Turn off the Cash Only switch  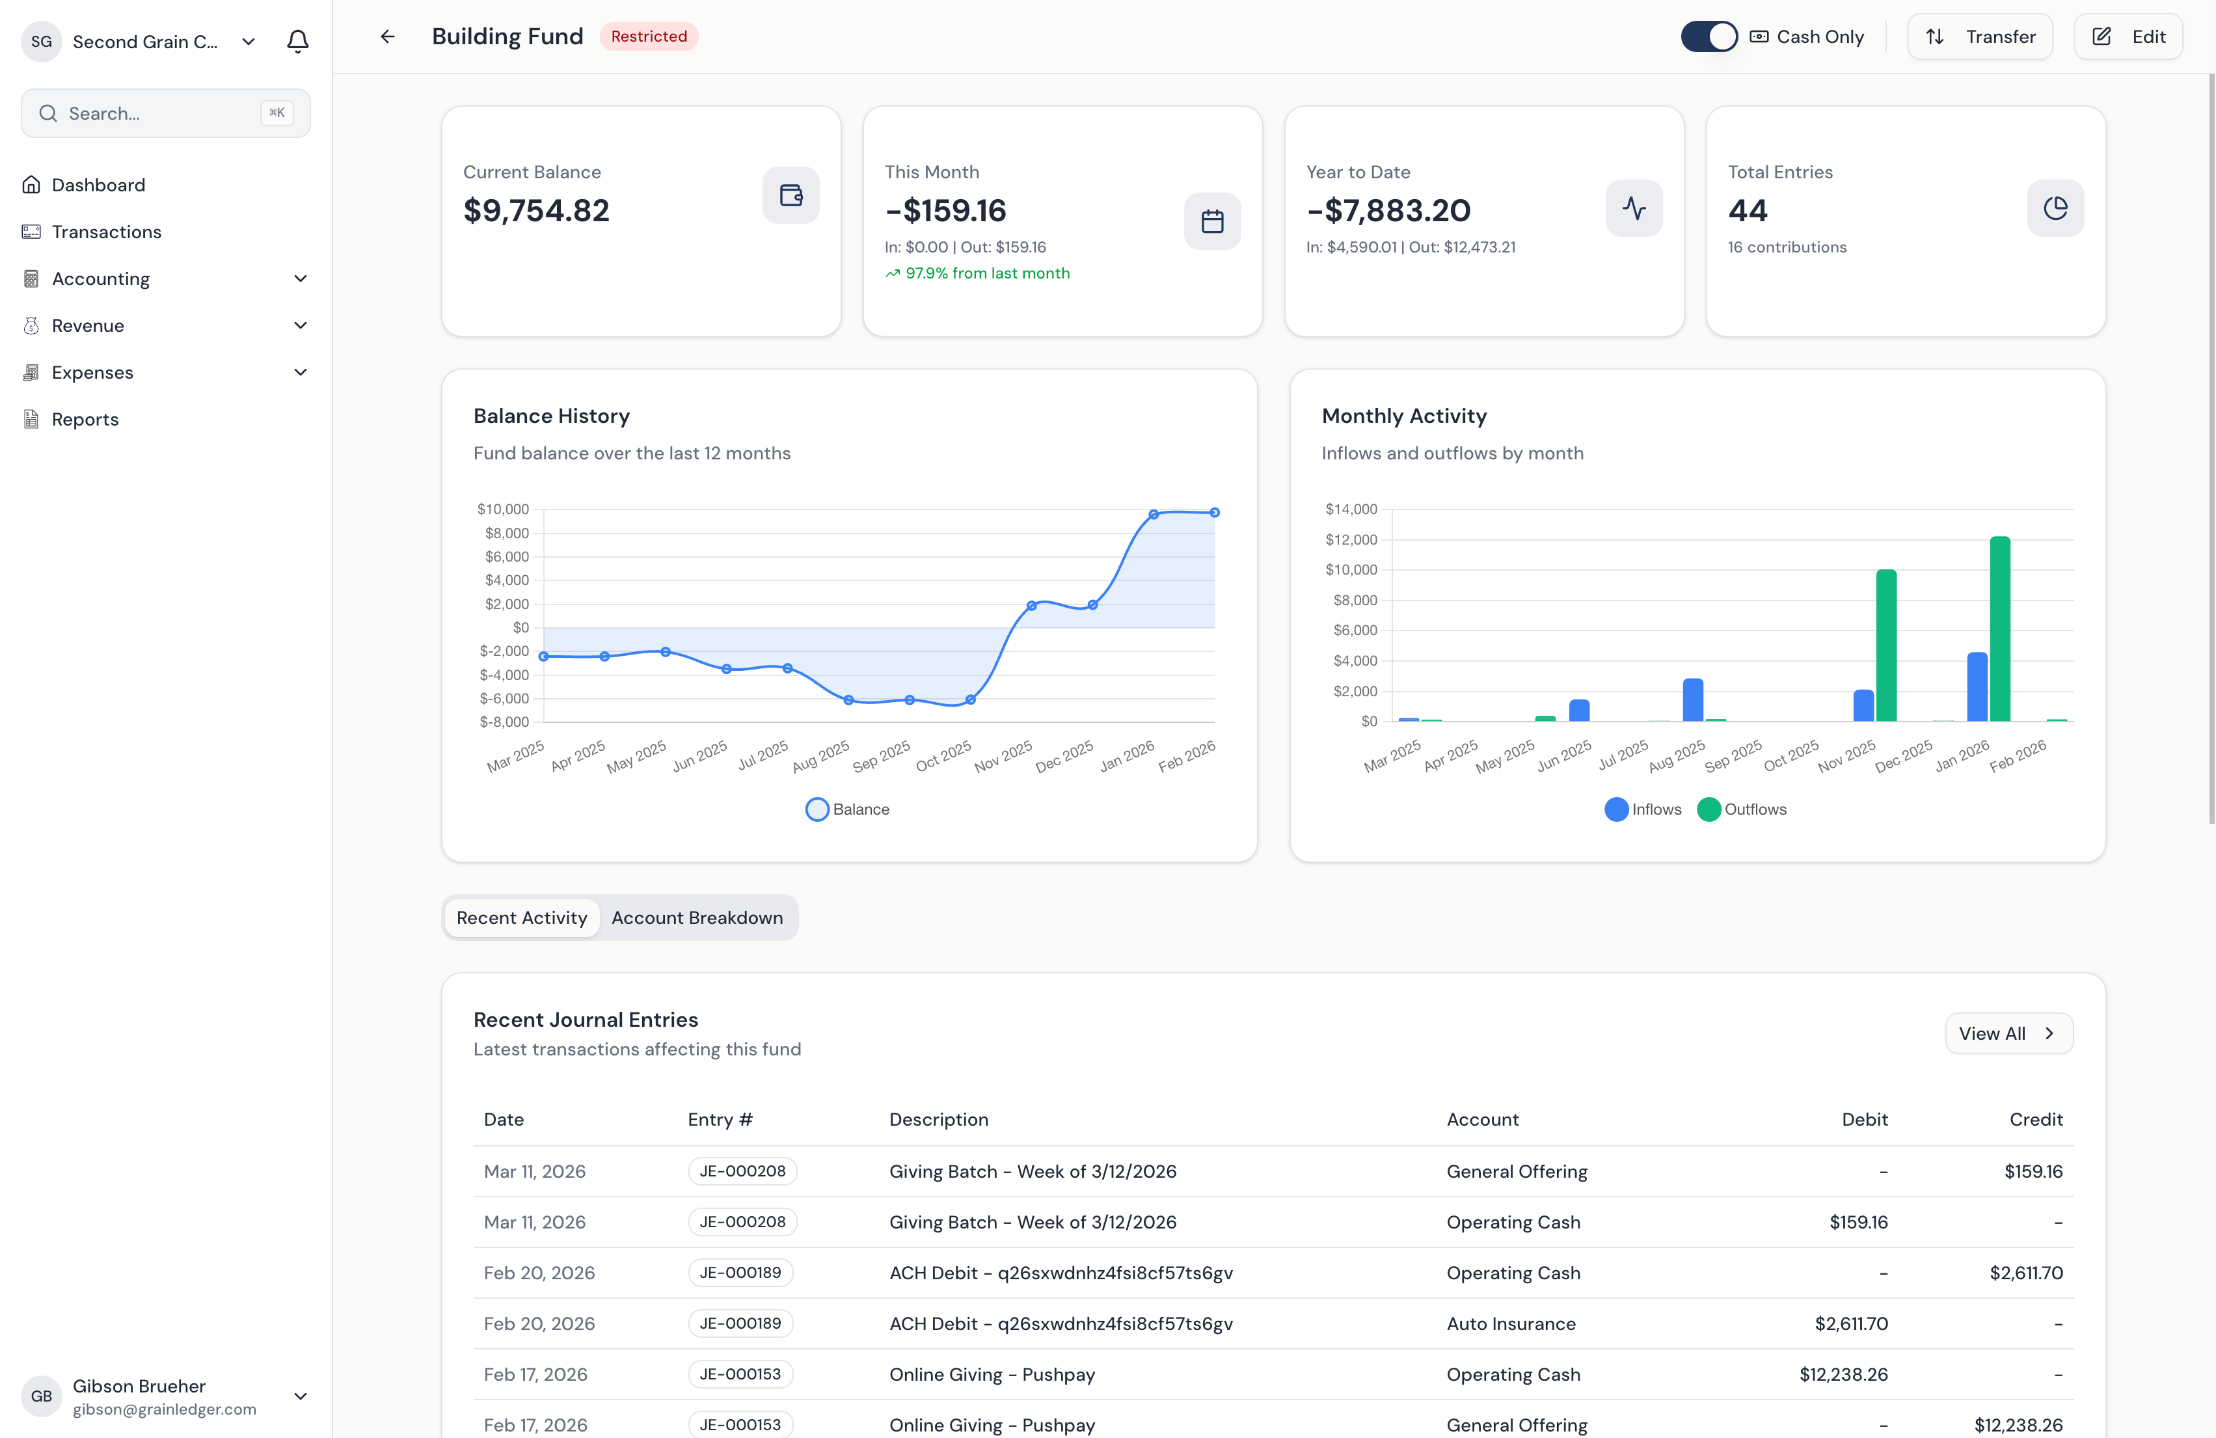point(1708,36)
